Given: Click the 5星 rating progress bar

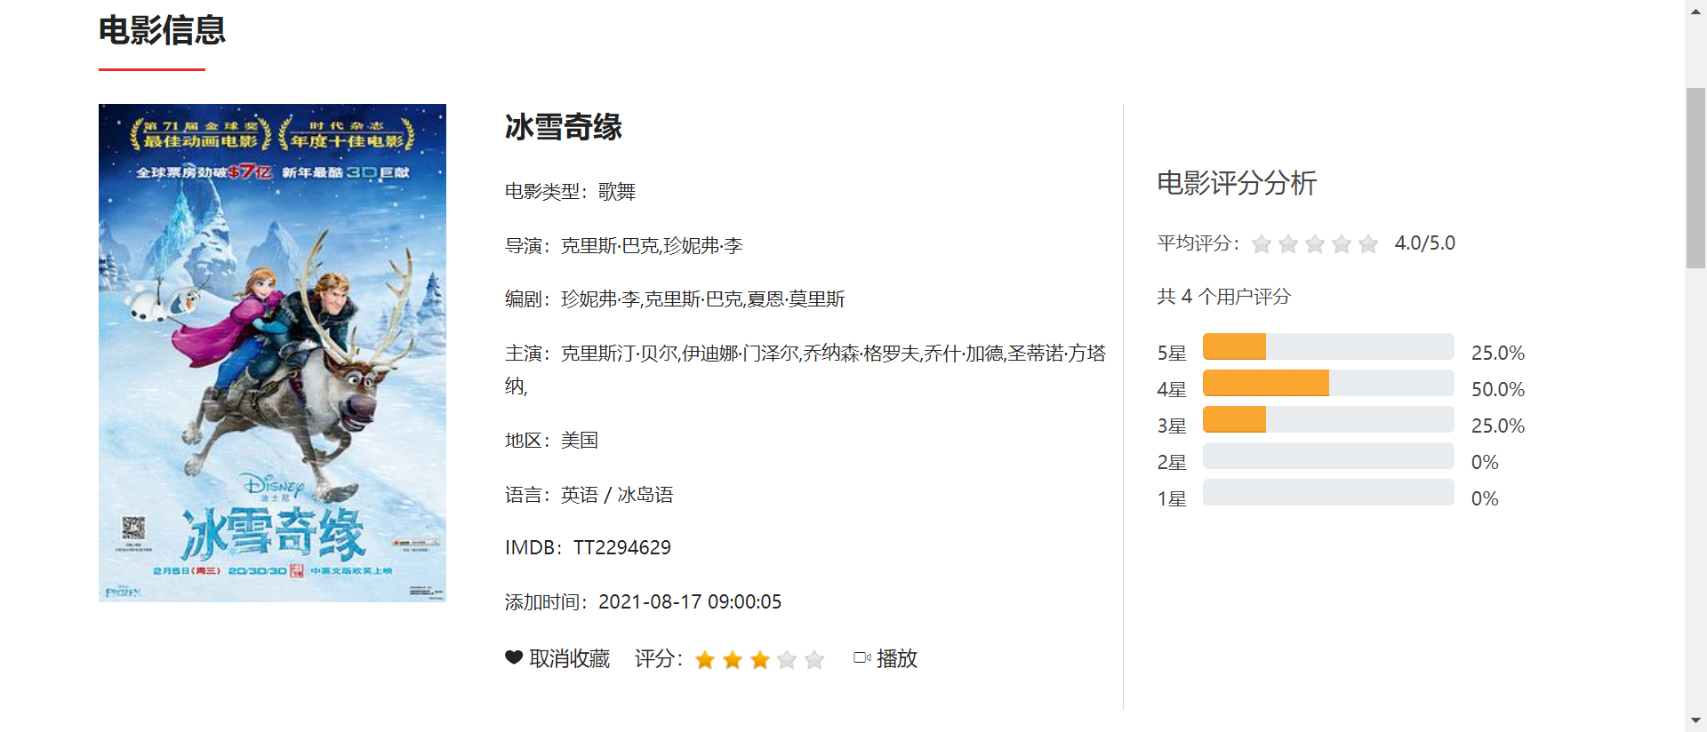Looking at the screenshot, I should click(1328, 346).
